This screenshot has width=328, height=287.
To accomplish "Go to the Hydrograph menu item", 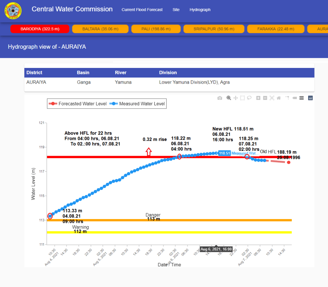I will click(200, 10).
